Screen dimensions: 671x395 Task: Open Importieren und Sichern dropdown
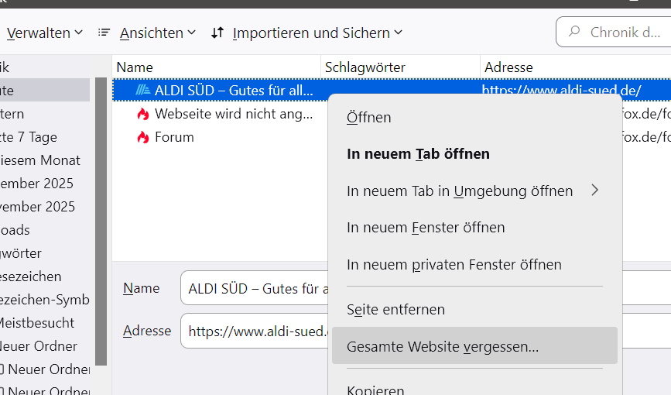[317, 33]
